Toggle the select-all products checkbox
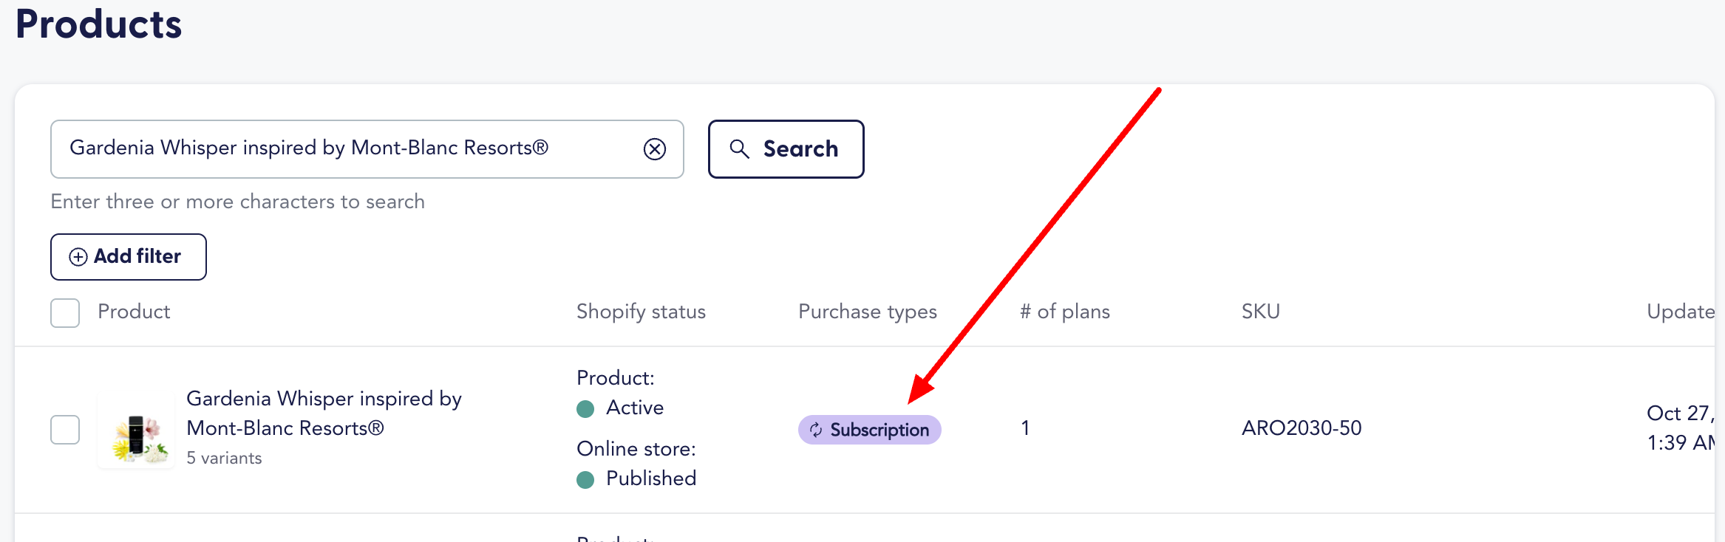Image resolution: width=1725 pixels, height=542 pixels. click(x=65, y=312)
